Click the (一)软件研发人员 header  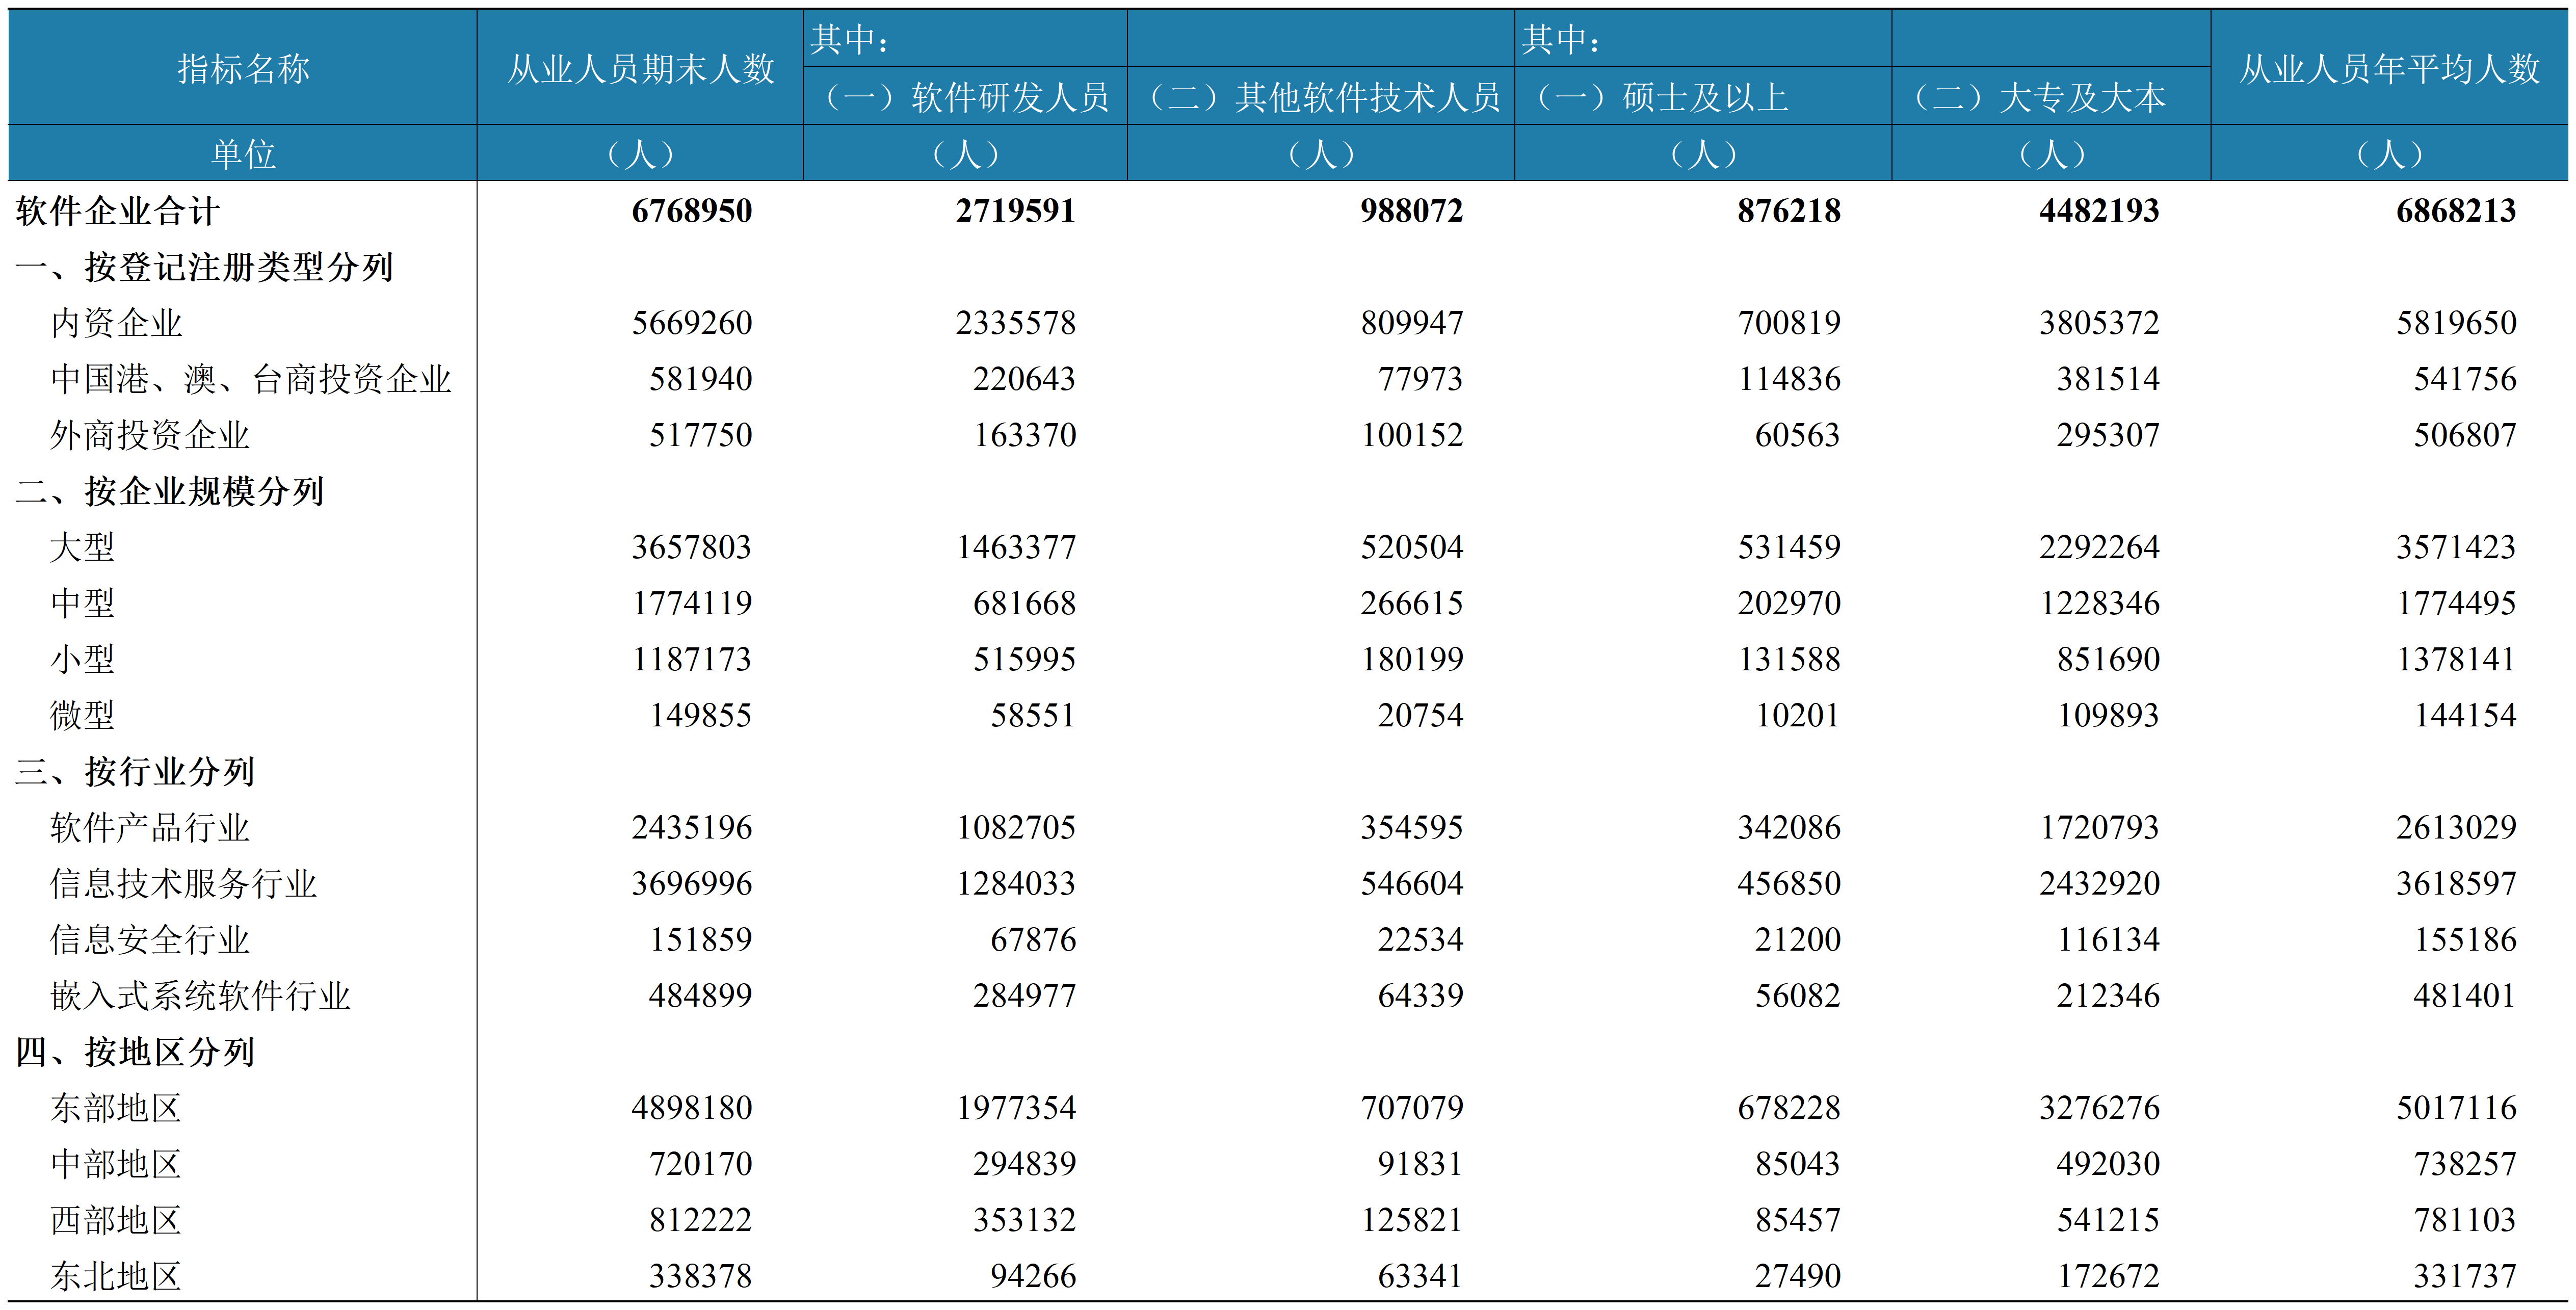(965, 97)
